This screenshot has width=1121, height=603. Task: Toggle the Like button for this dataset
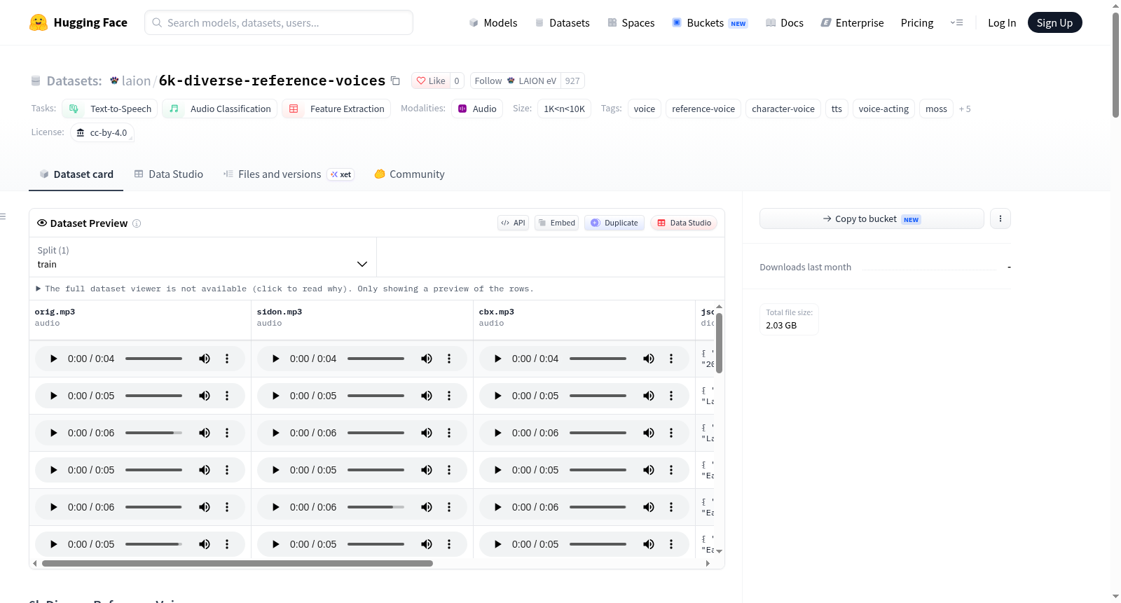[431, 81]
